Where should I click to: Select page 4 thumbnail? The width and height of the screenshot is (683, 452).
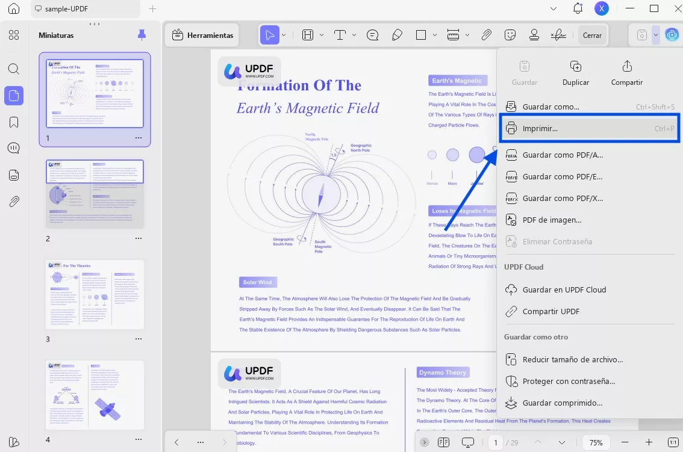pyautogui.click(x=95, y=395)
